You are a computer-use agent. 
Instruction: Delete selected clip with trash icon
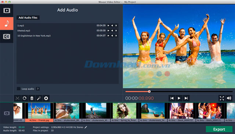pos(32,98)
